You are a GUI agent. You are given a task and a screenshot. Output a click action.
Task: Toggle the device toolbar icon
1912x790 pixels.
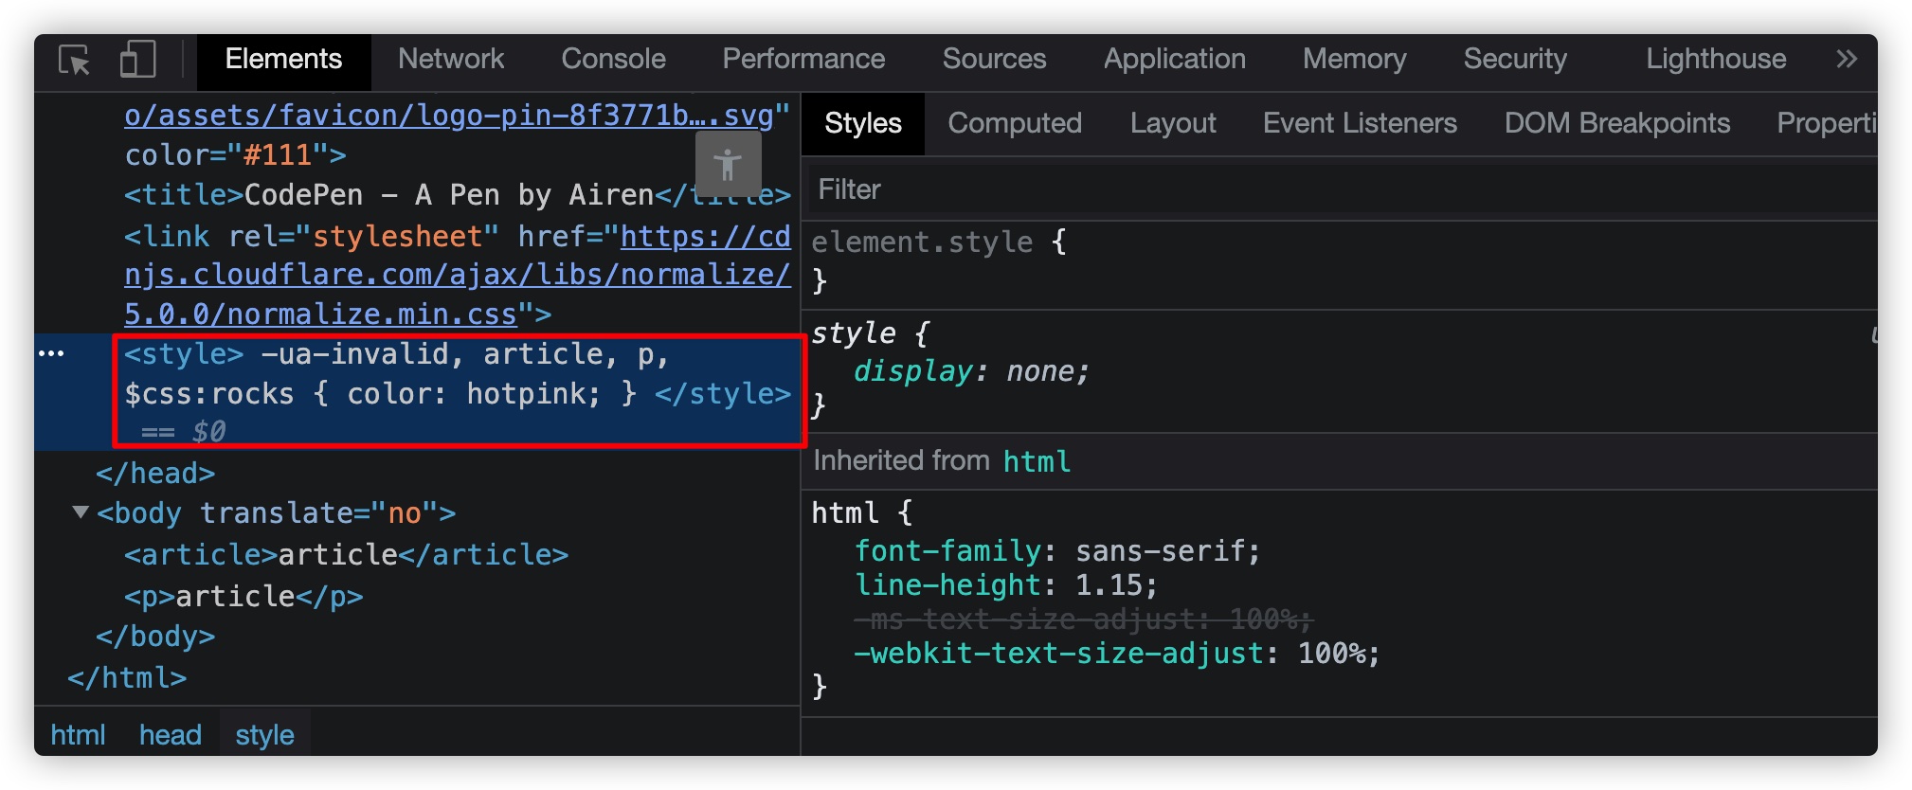click(138, 60)
